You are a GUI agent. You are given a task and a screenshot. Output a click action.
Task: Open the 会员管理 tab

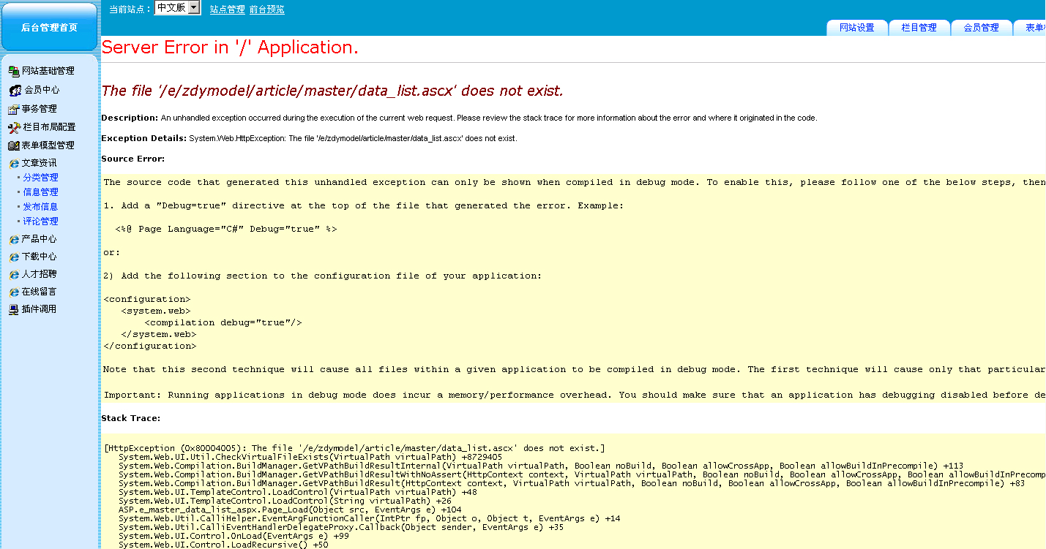[981, 28]
